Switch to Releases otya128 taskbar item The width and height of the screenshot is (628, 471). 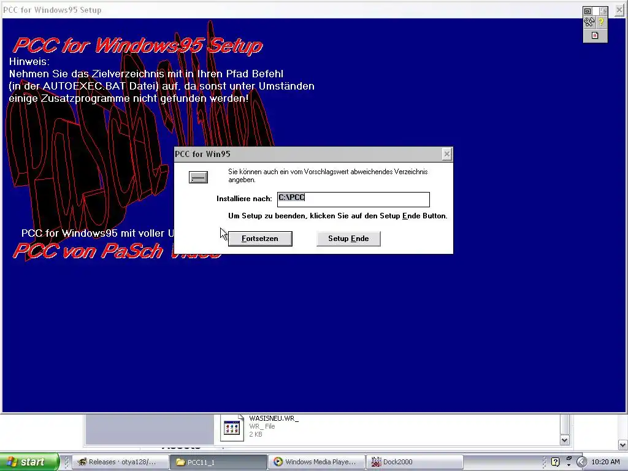(120, 462)
